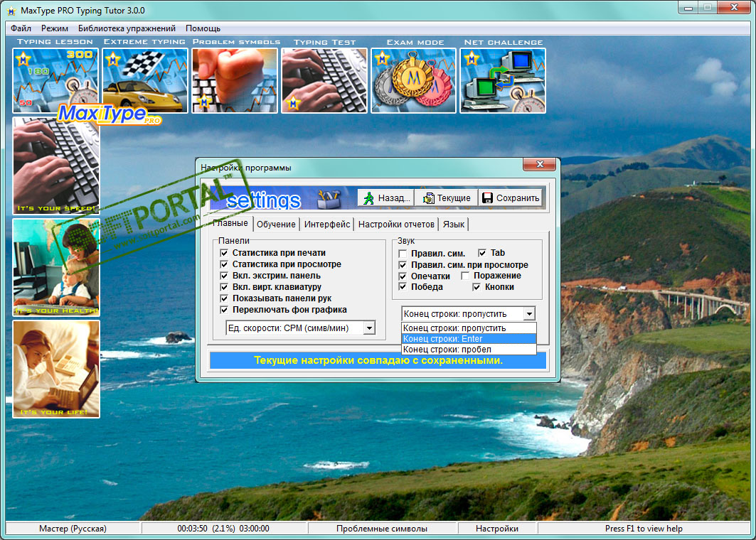Screen dimensions: 756x540
Task: Open the Помощь menu
Action: point(203,28)
